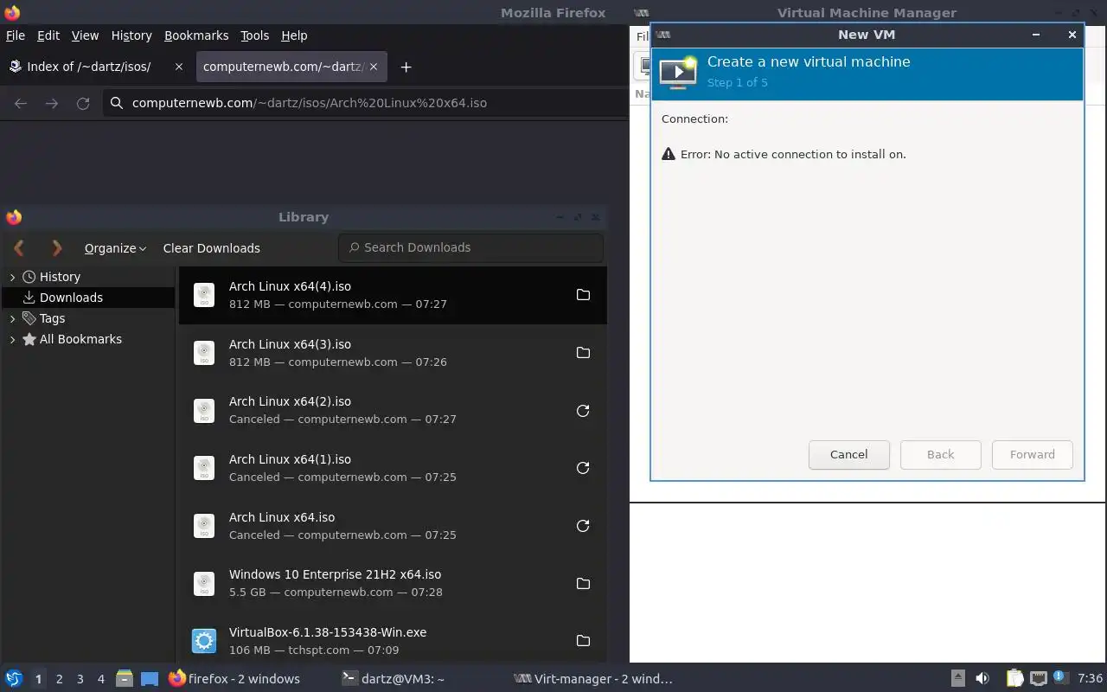This screenshot has height=692, width=1107.
Task: Switch to workspace 3
Action: [80, 679]
